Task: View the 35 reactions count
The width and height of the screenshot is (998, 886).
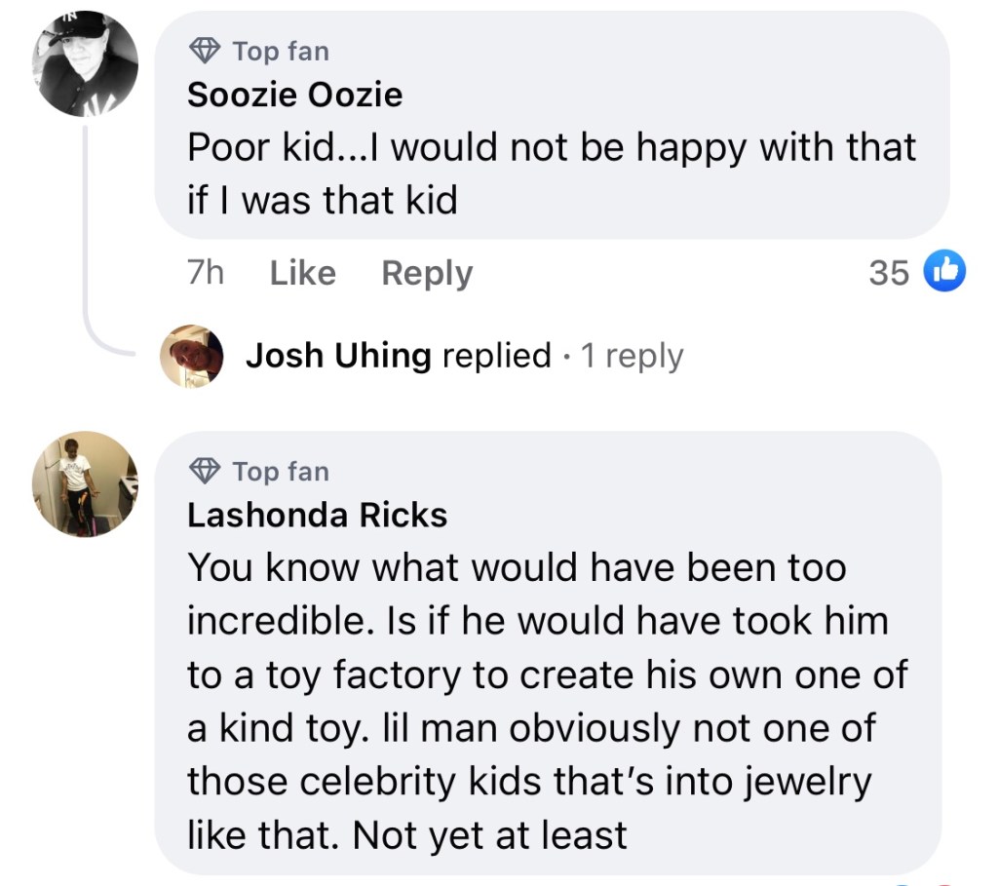Action: (888, 274)
